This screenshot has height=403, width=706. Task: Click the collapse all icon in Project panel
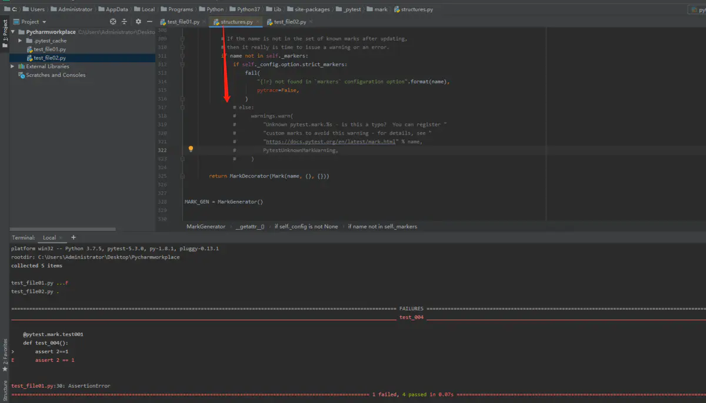(124, 22)
